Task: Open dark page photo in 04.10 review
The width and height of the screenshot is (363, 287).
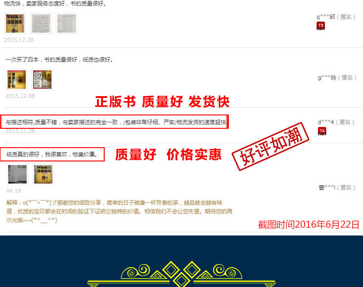Action: (17, 174)
